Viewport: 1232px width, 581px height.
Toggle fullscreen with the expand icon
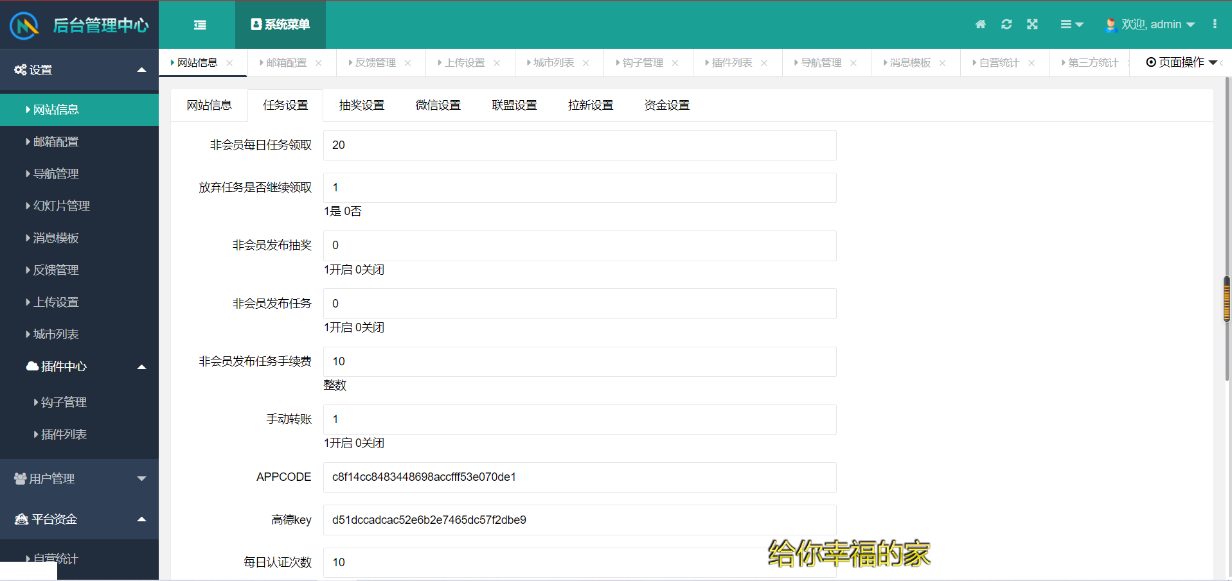tap(1032, 24)
